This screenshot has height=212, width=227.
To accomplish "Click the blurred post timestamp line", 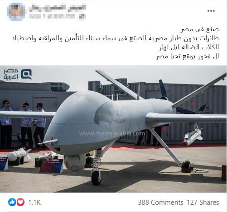I will click(58, 16).
